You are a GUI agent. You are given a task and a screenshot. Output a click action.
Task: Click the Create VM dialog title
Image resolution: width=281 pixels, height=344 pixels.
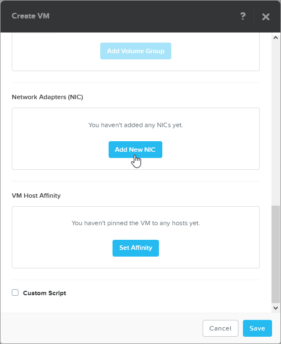click(30, 16)
